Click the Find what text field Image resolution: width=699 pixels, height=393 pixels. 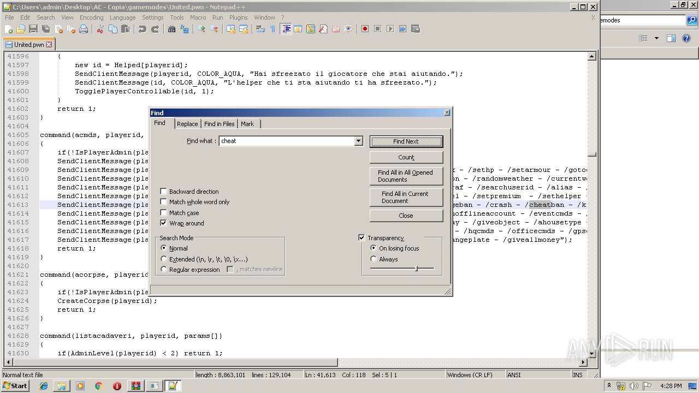287,141
